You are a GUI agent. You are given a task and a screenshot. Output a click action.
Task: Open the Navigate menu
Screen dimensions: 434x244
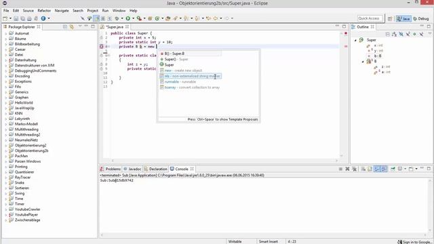coord(62,11)
